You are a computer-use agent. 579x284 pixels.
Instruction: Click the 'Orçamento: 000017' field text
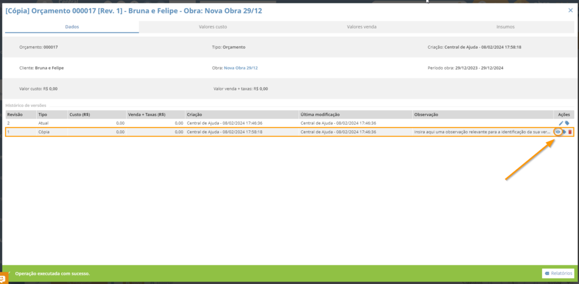click(38, 47)
